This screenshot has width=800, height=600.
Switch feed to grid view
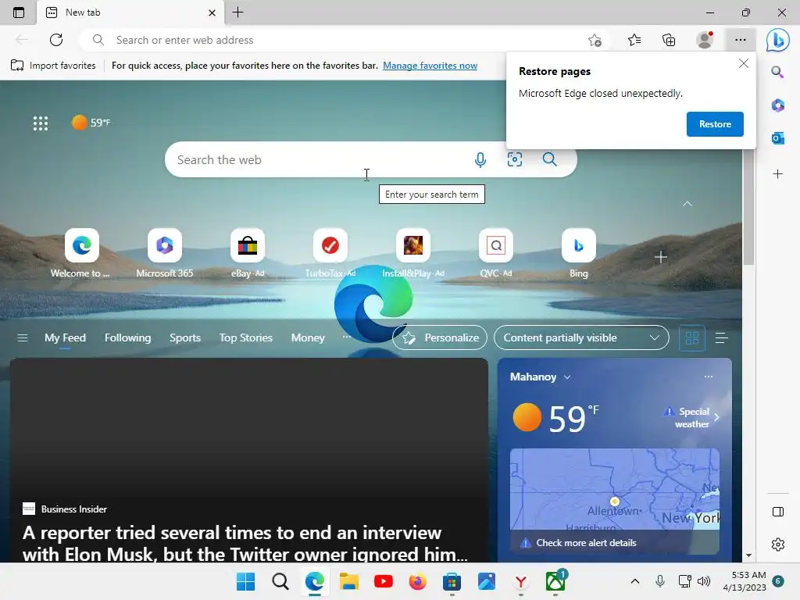click(x=692, y=337)
